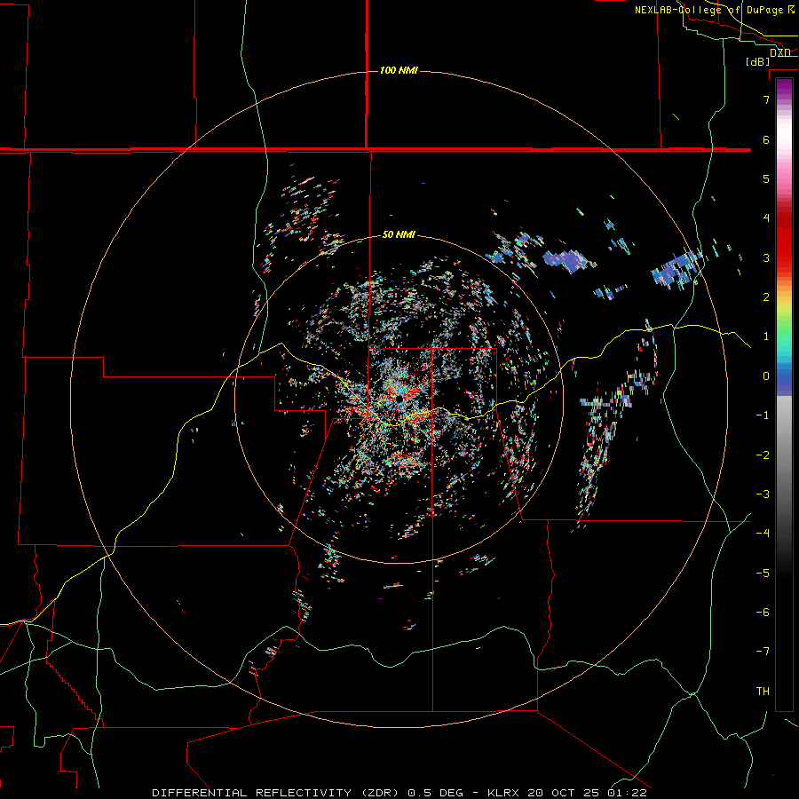Click the "TH" threshold label on the scale
Image resolution: width=799 pixels, height=799 pixels.
click(x=763, y=692)
